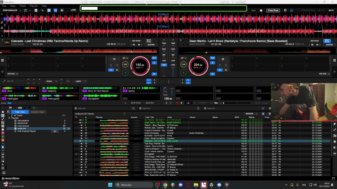The height and width of the screenshot is (189, 337).
Task: Open the Histories icon in sidebar
Action: click(3, 168)
